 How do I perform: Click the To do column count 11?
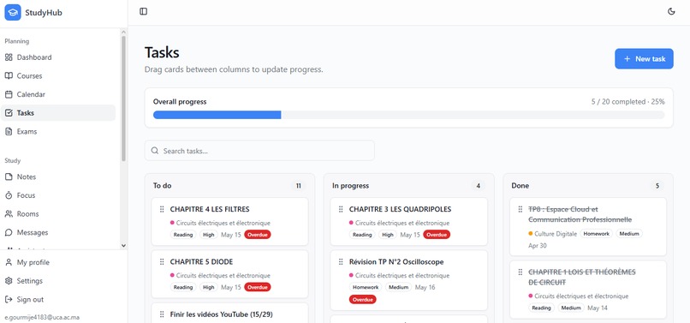[x=299, y=186]
